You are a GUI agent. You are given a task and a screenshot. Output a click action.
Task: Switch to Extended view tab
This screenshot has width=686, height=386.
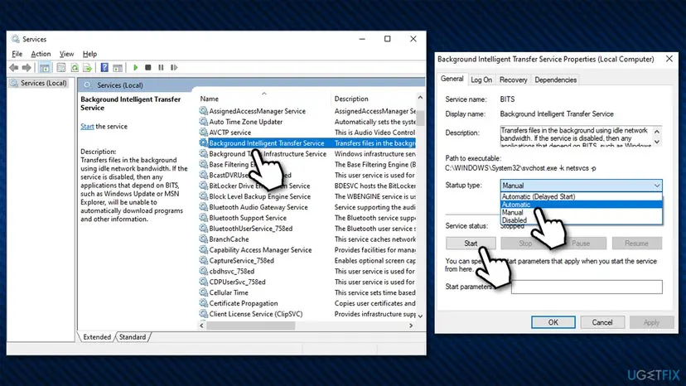[x=97, y=337]
